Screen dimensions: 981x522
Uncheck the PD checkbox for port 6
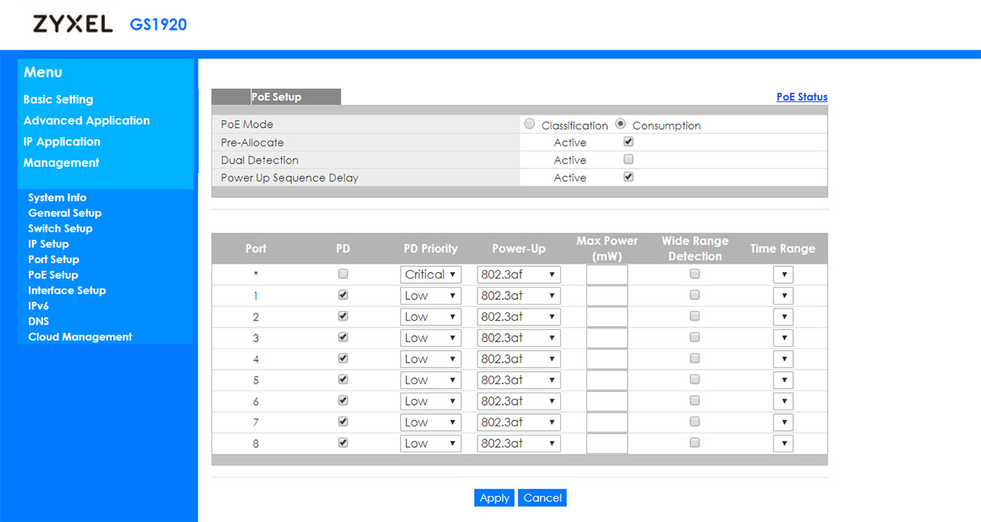(x=343, y=400)
